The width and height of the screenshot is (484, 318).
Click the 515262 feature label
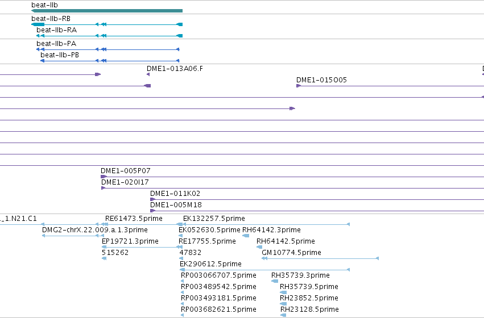coord(115,253)
